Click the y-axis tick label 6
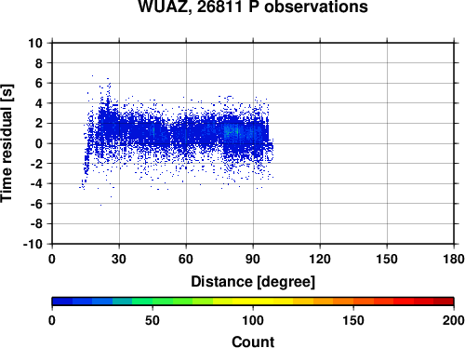 (39, 83)
